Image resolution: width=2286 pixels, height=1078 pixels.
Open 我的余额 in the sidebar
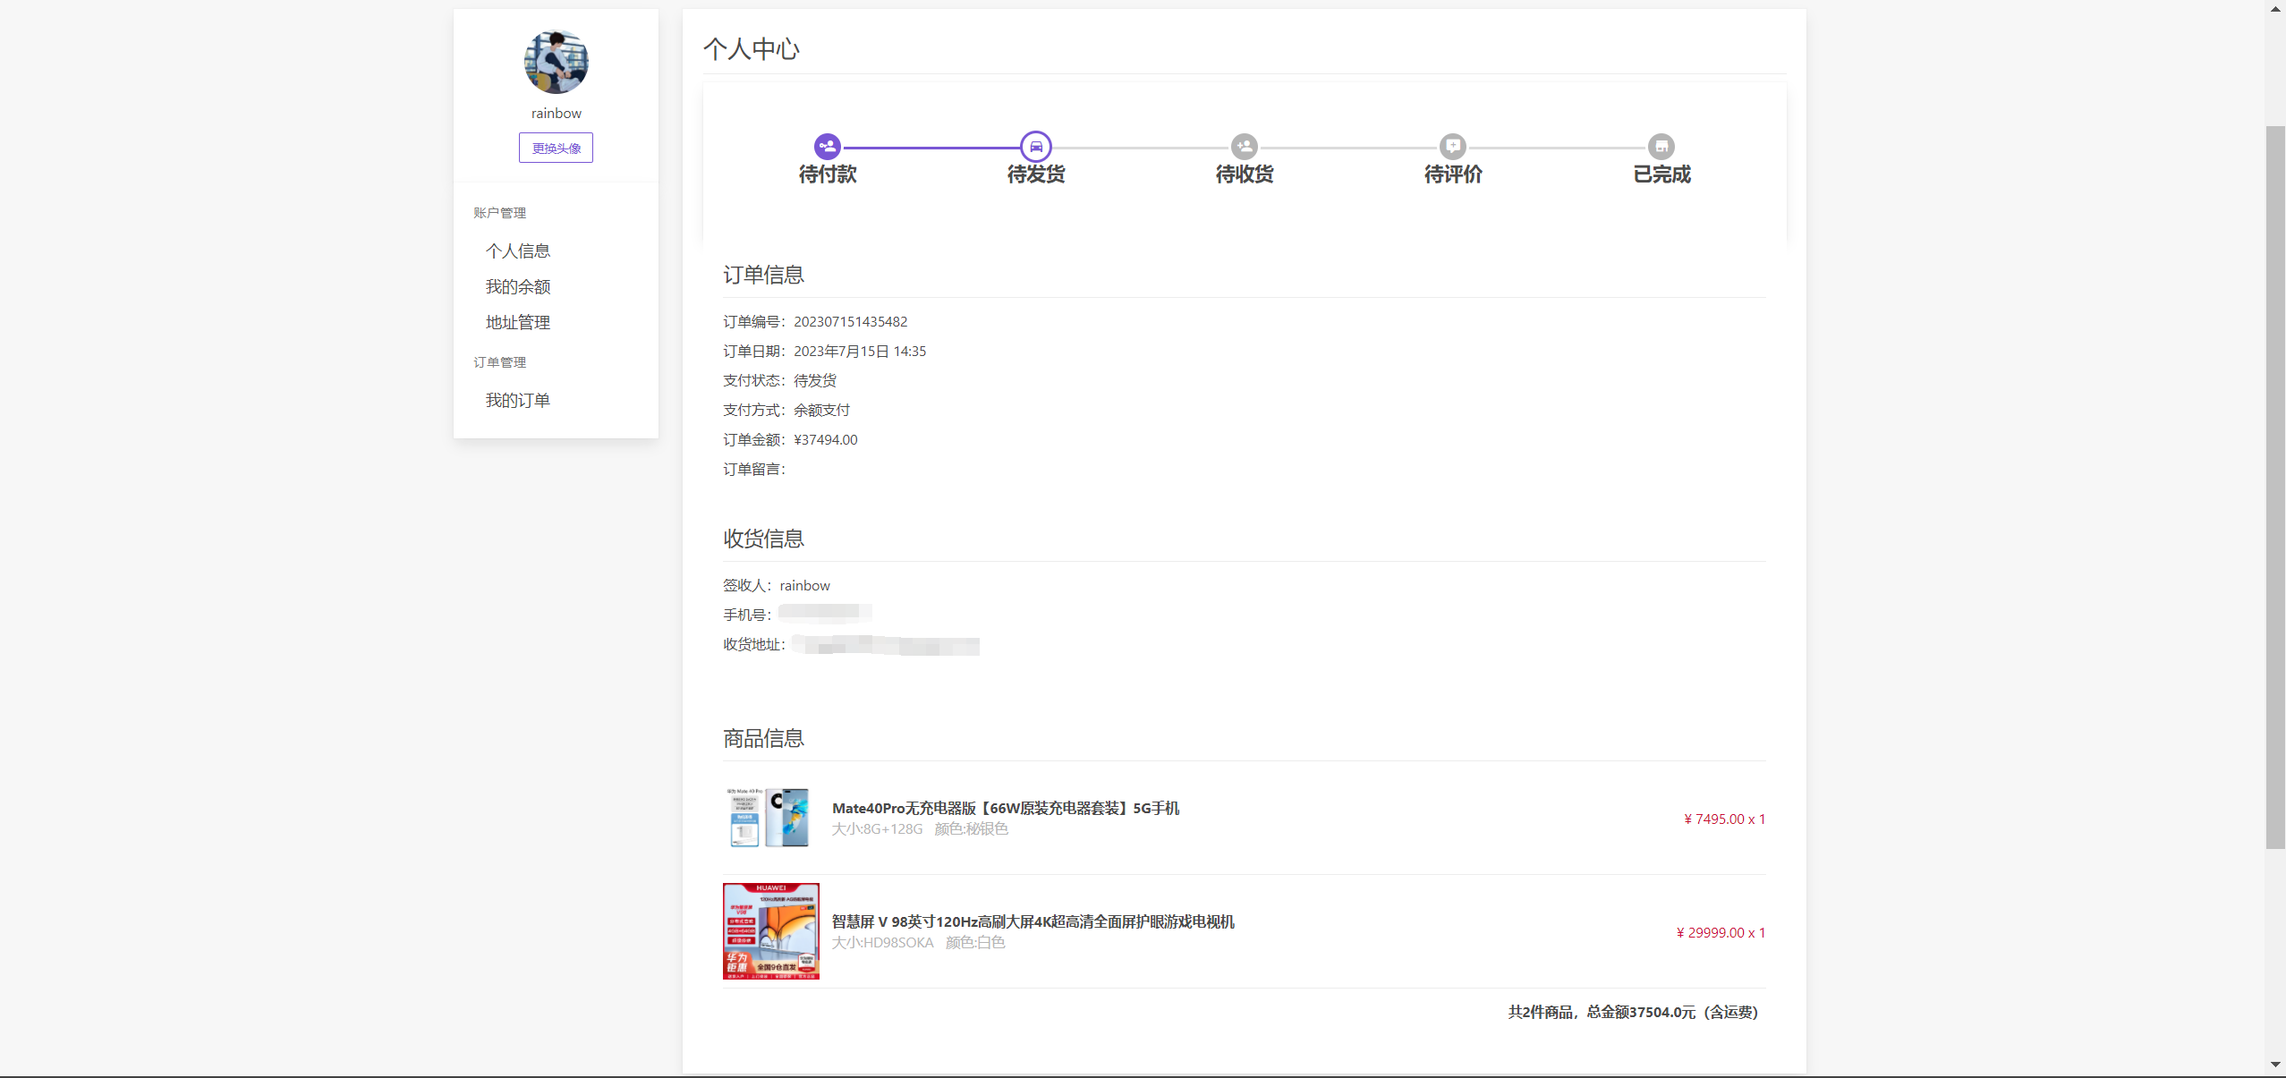click(517, 287)
